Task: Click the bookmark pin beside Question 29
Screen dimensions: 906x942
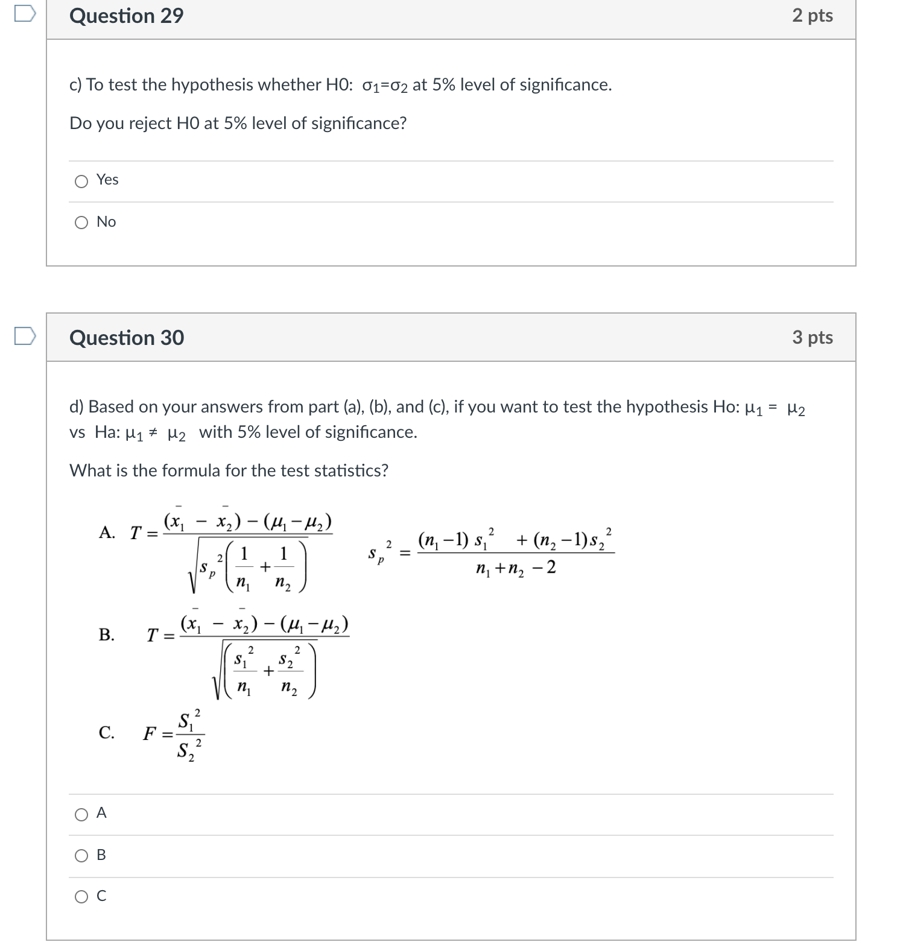Action: click(x=25, y=13)
